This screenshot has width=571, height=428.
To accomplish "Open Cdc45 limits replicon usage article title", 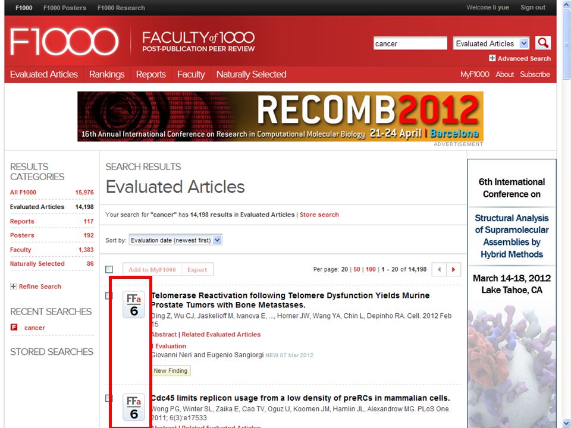I will tap(300, 398).
